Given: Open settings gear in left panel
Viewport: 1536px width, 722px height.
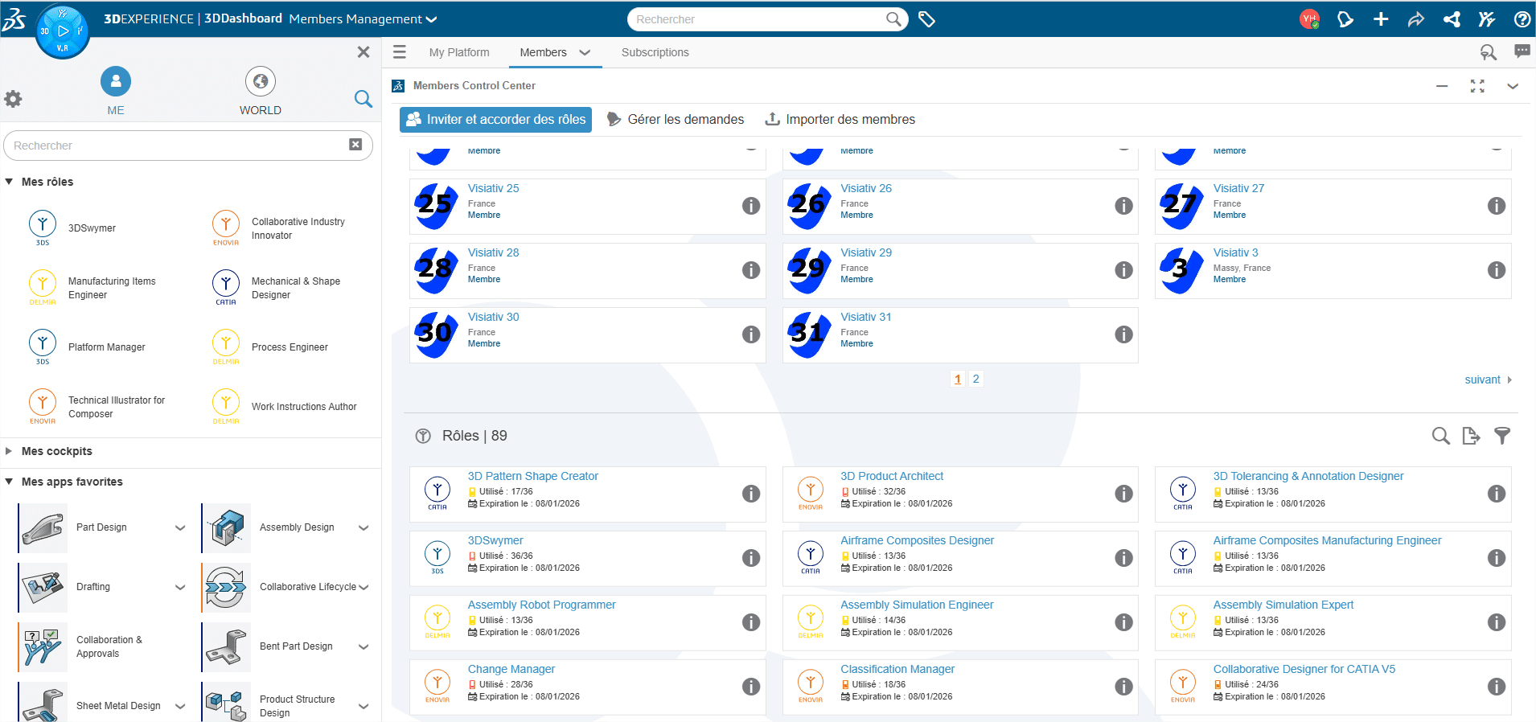Looking at the screenshot, I should [x=13, y=99].
